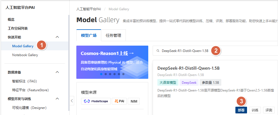Viewport: 278px width, 115px height.
Task: Open 工作空间列表 in the sidebar
Action: (18, 28)
